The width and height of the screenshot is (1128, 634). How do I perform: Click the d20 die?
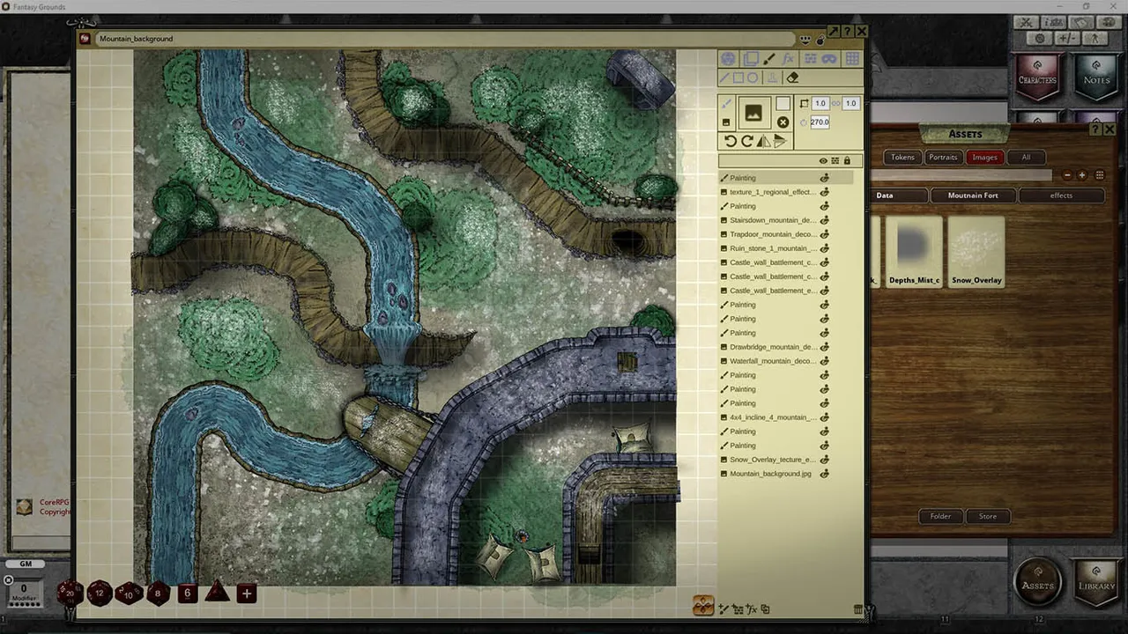[70, 593]
